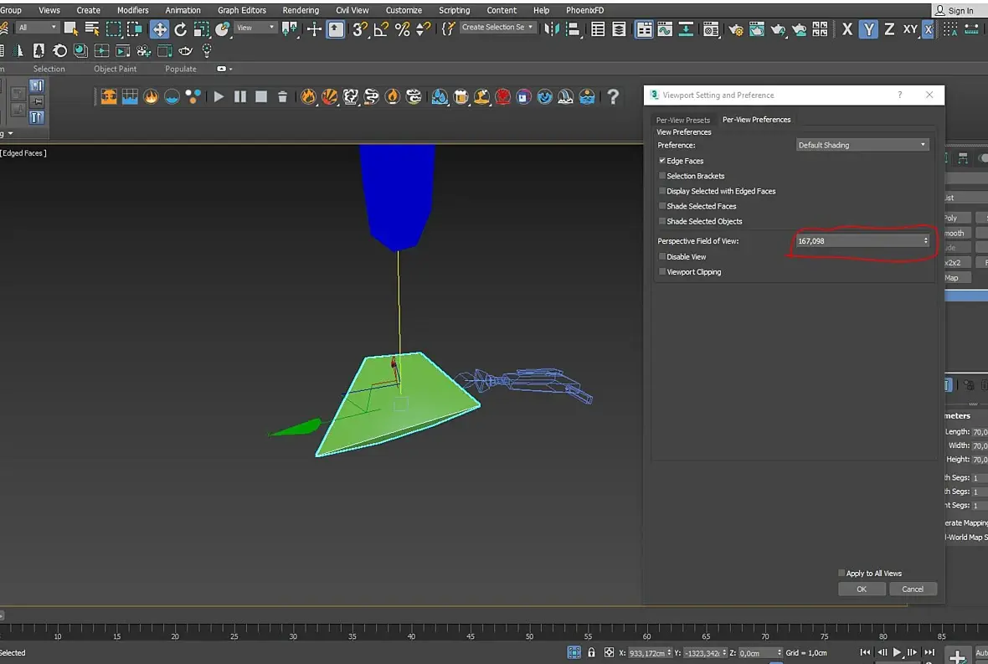Uncheck the Edge Faces checkbox
The width and height of the screenshot is (988, 664).
point(662,161)
